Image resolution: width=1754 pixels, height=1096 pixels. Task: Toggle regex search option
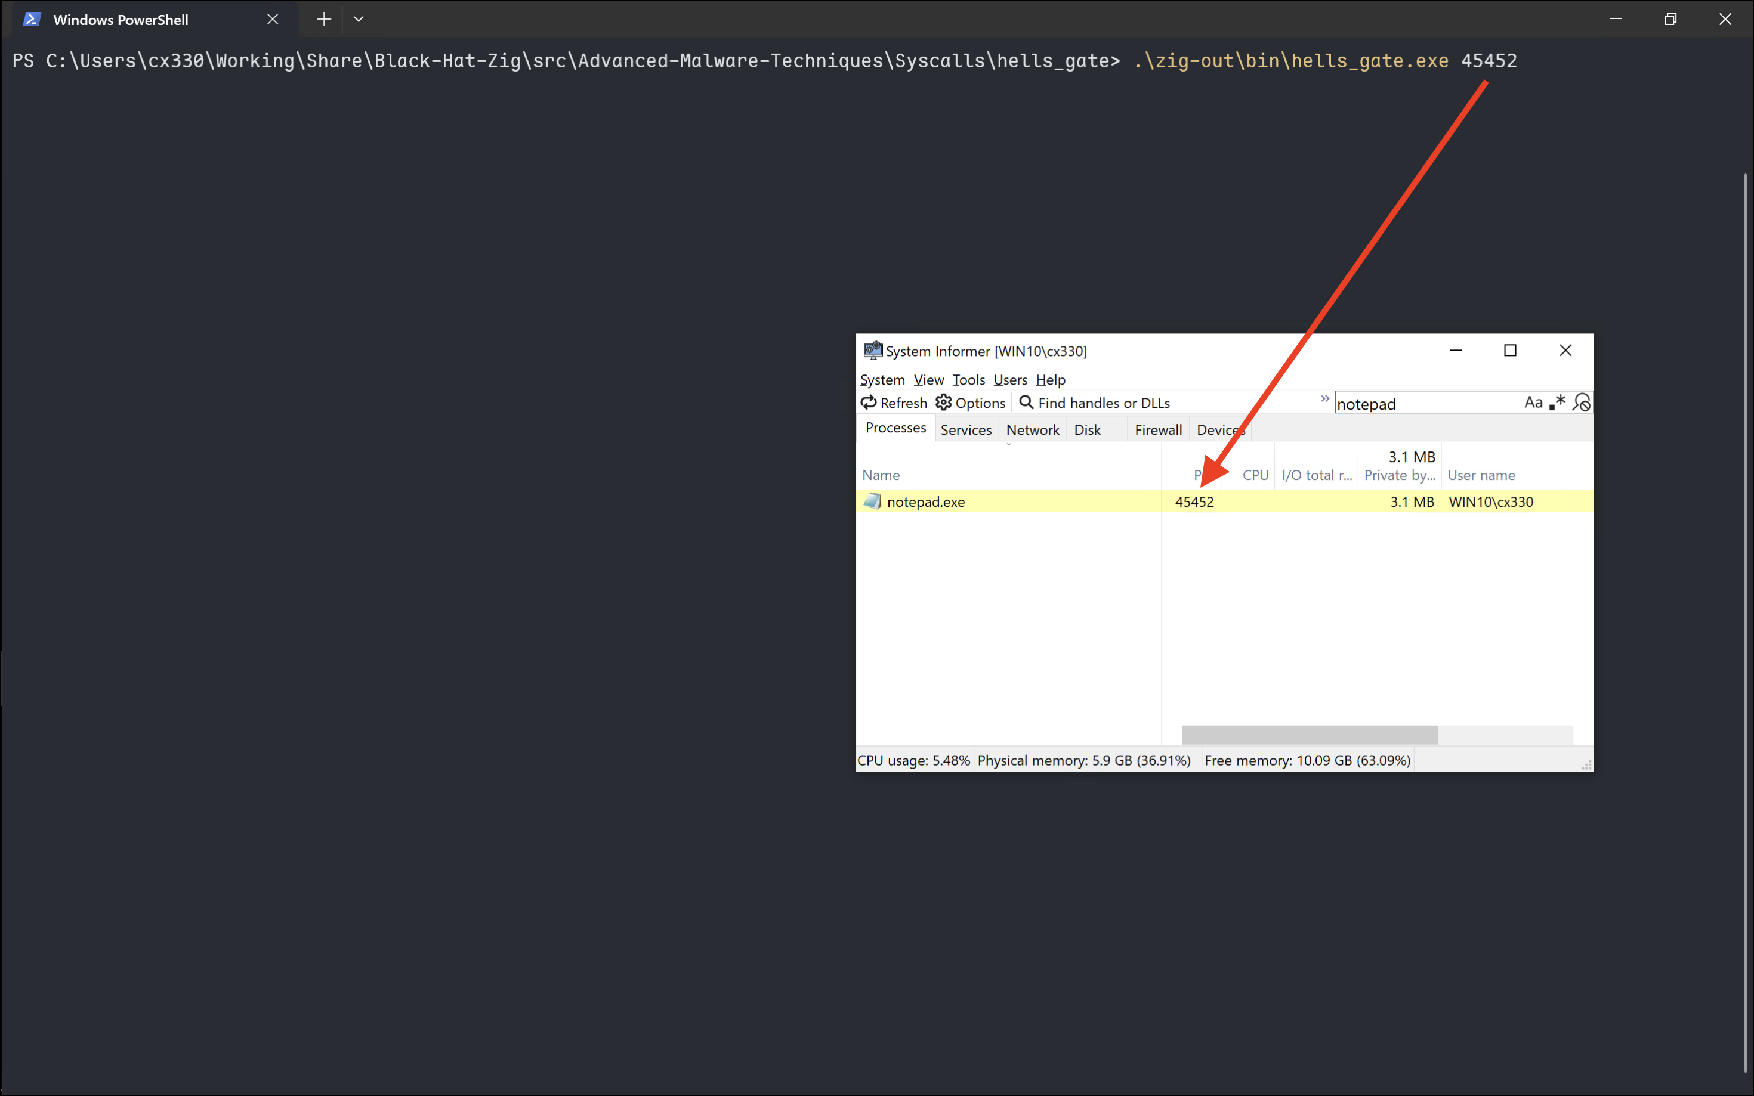[x=1557, y=403]
